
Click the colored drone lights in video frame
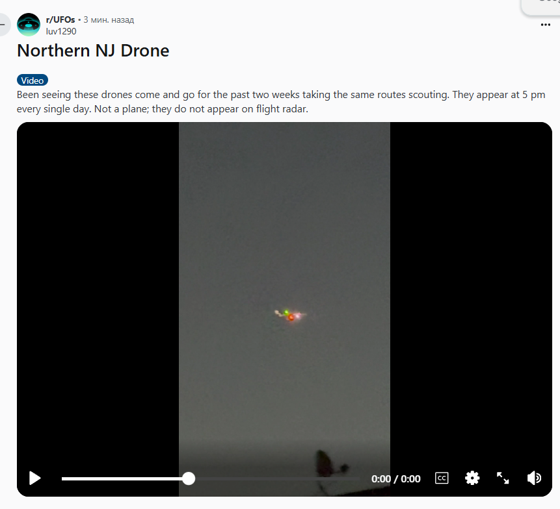(x=290, y=315)
